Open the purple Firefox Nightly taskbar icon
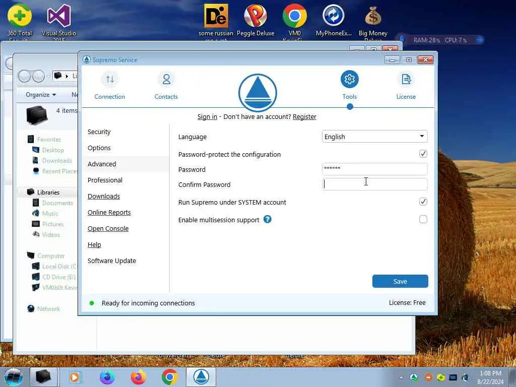 pyautogui.click(x=107, y=377)
